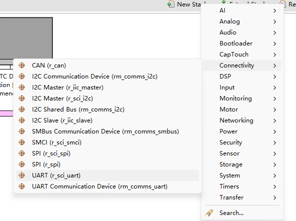Expand the CapTouch submenu arrow
Image resolution: width=296 pixels, height=221 pixels.
(x=274, y=54)
